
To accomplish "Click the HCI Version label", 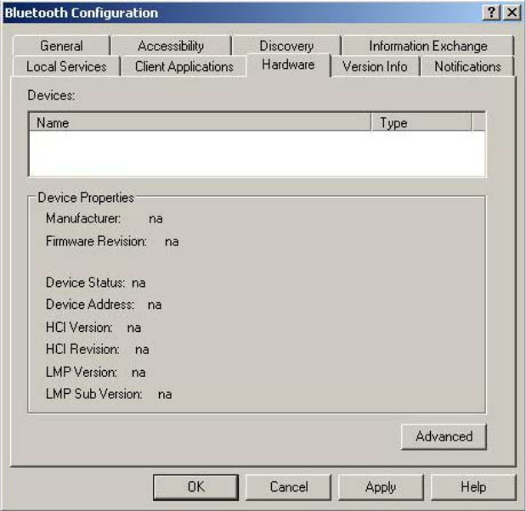I will click(x=79, y=328).
